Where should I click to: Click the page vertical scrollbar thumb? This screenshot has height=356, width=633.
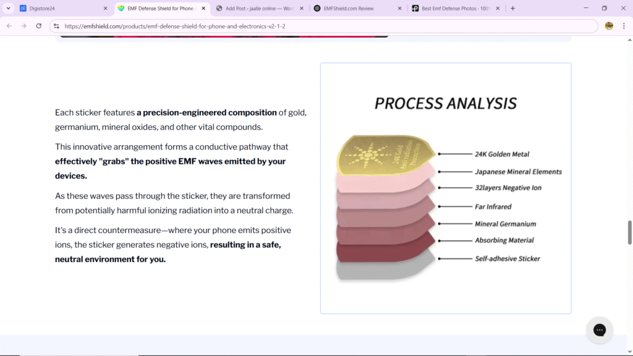(x=629, y=232)
